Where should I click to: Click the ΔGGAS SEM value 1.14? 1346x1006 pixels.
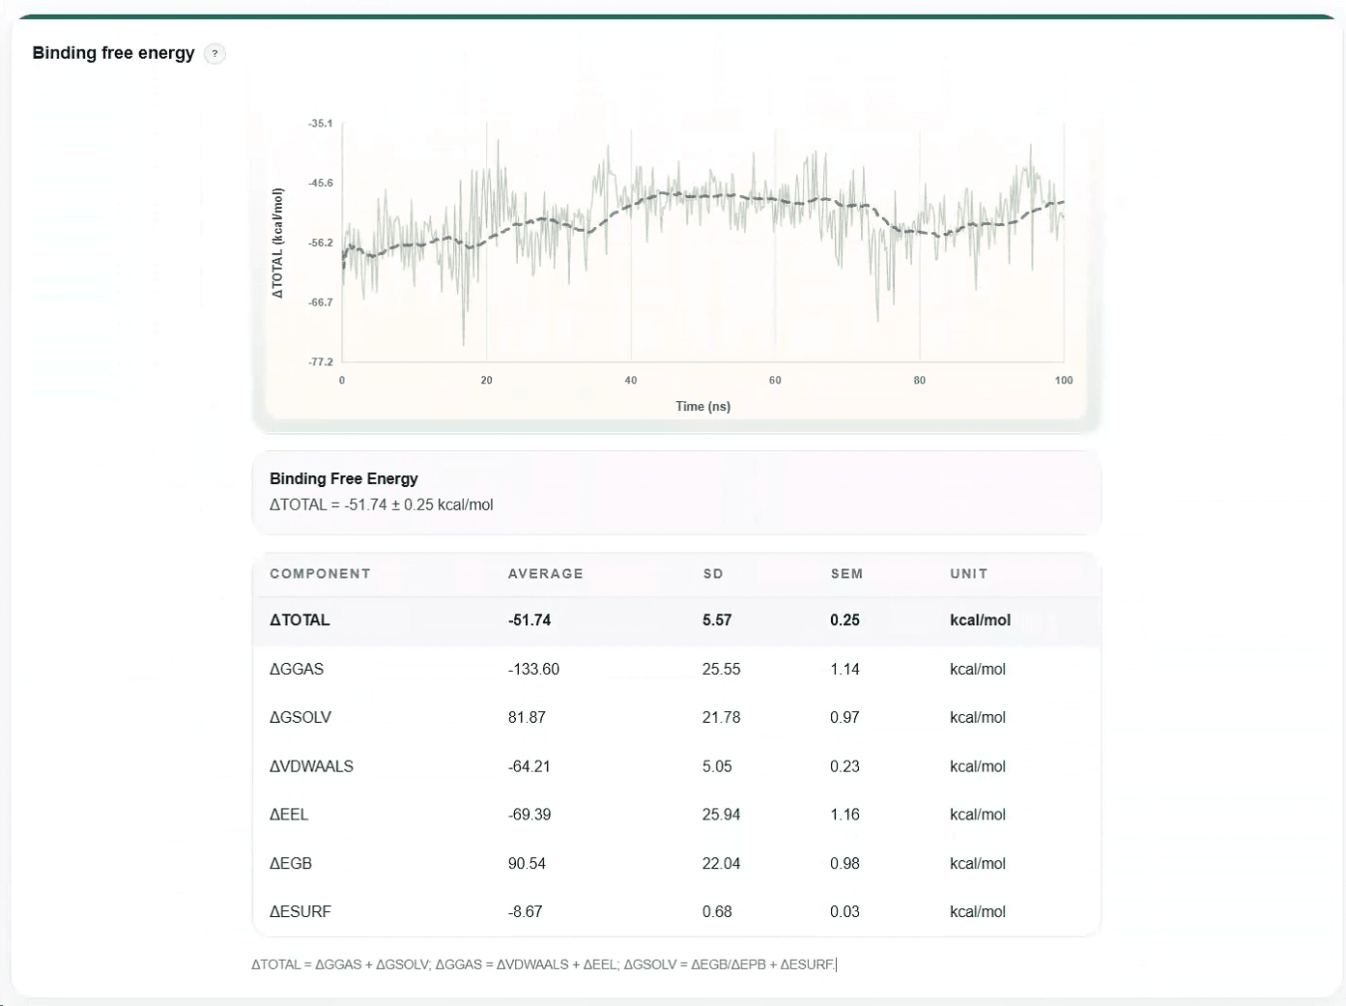[x=845, y=669]
